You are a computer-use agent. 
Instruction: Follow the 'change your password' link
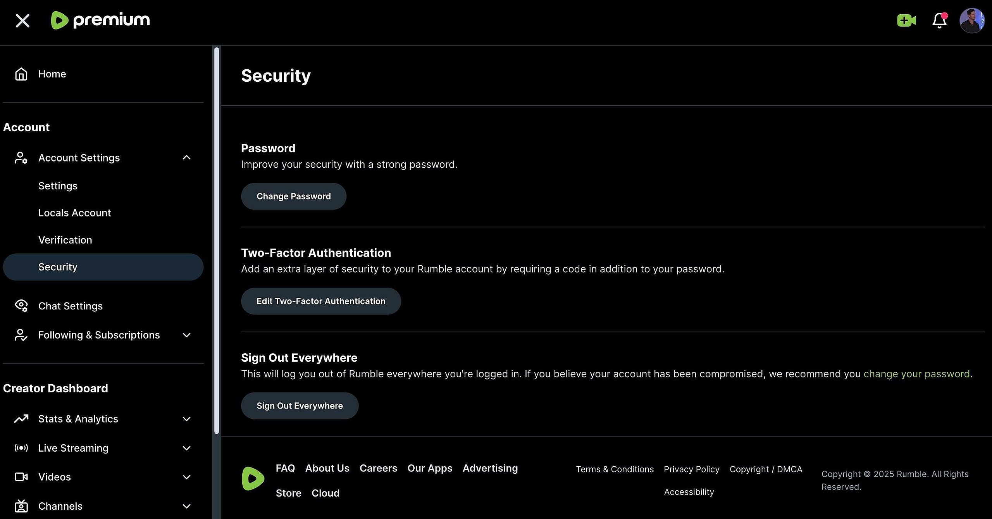(916, 374)
